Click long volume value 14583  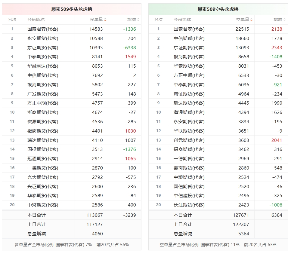pyautogui.click(x=96, y=29)
